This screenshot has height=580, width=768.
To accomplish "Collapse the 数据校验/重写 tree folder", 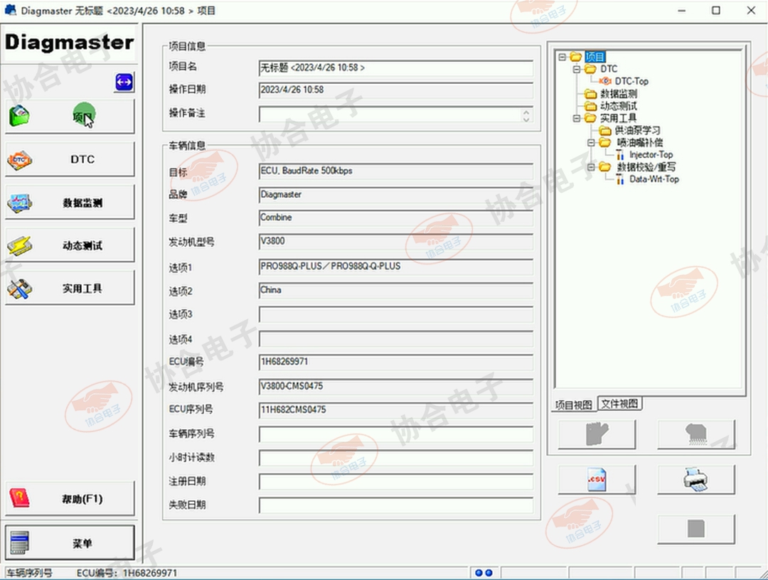I will pos(591,167).
